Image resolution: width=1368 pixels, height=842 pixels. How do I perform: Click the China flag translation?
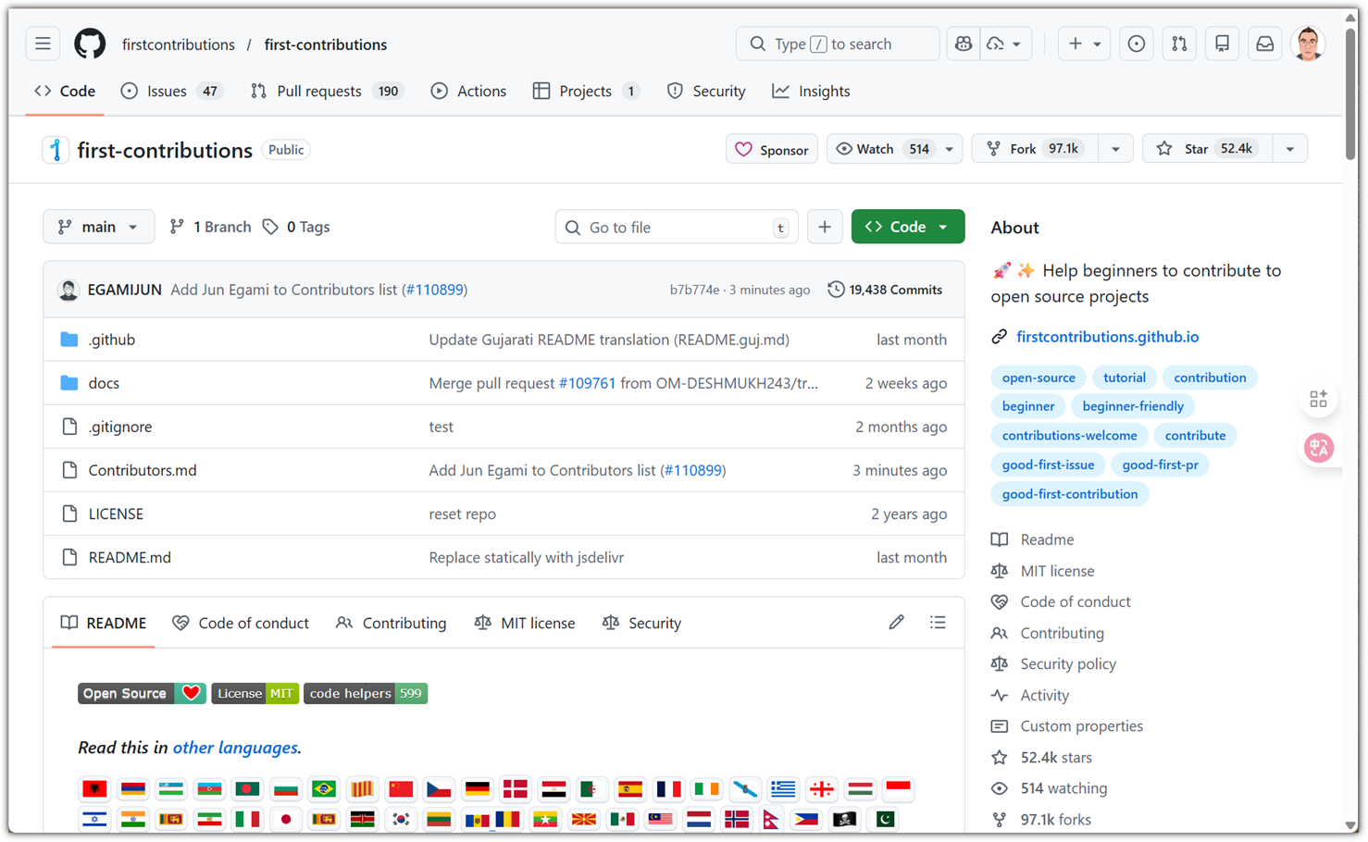coord(401,789)
